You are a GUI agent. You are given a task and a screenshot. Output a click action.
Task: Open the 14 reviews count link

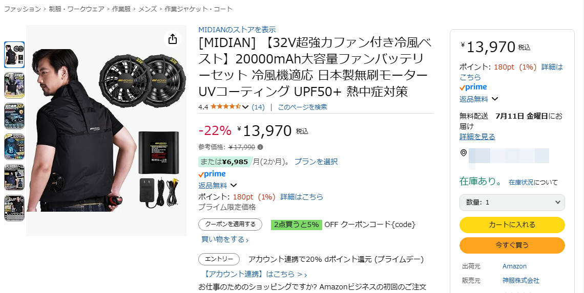[258, 107]
